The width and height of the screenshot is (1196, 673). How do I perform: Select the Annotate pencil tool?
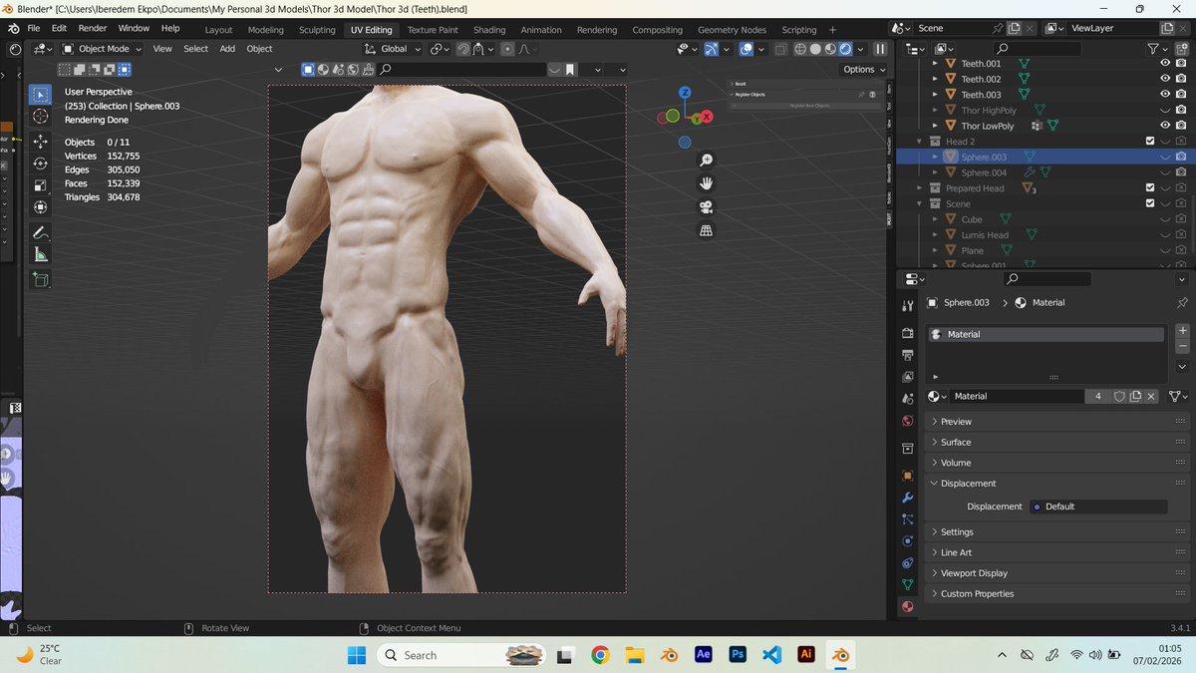click(x=40, y=232)
